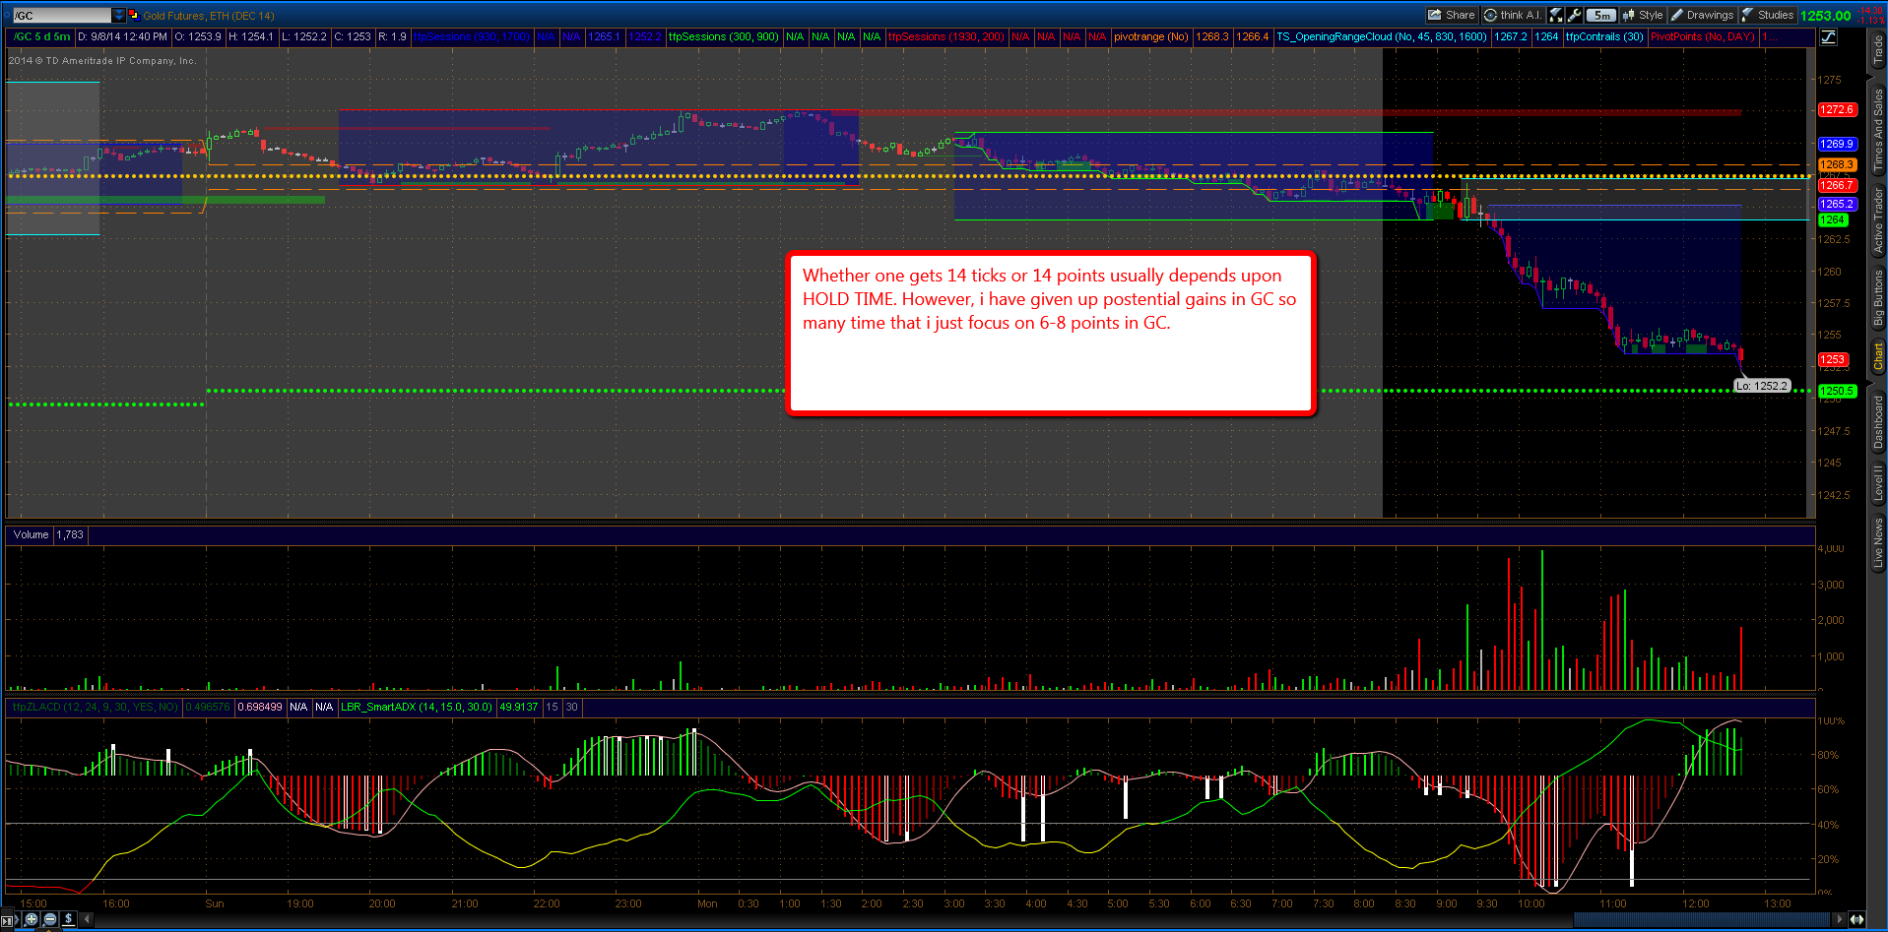
Task: Click the speaker icon at bottom right
Action: click(x=1856, y=919)
